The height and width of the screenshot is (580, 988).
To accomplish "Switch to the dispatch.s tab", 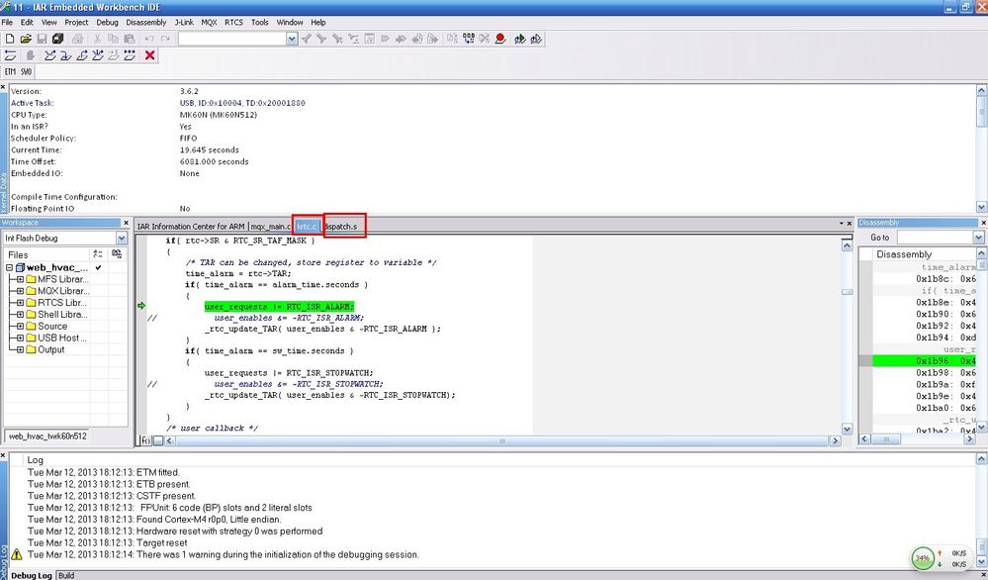I will [342, 227].
